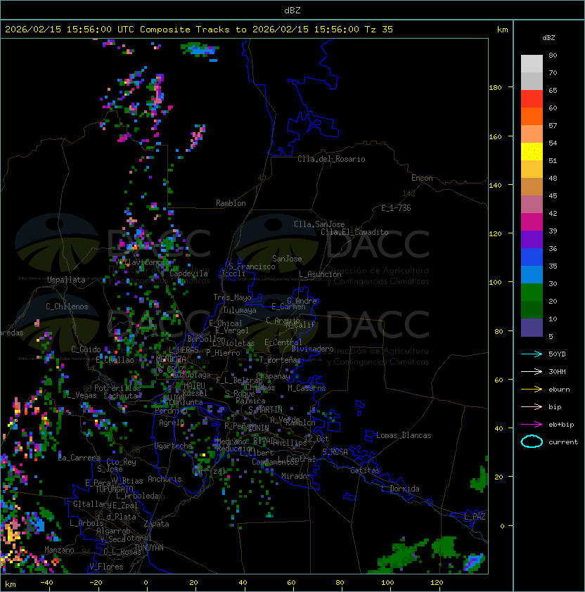585x592 pixels.
Task: Click the 'Agrelo' map label
Action: coord(172,423)
